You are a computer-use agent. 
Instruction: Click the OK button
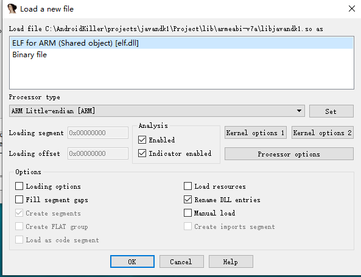coord(132,262)
